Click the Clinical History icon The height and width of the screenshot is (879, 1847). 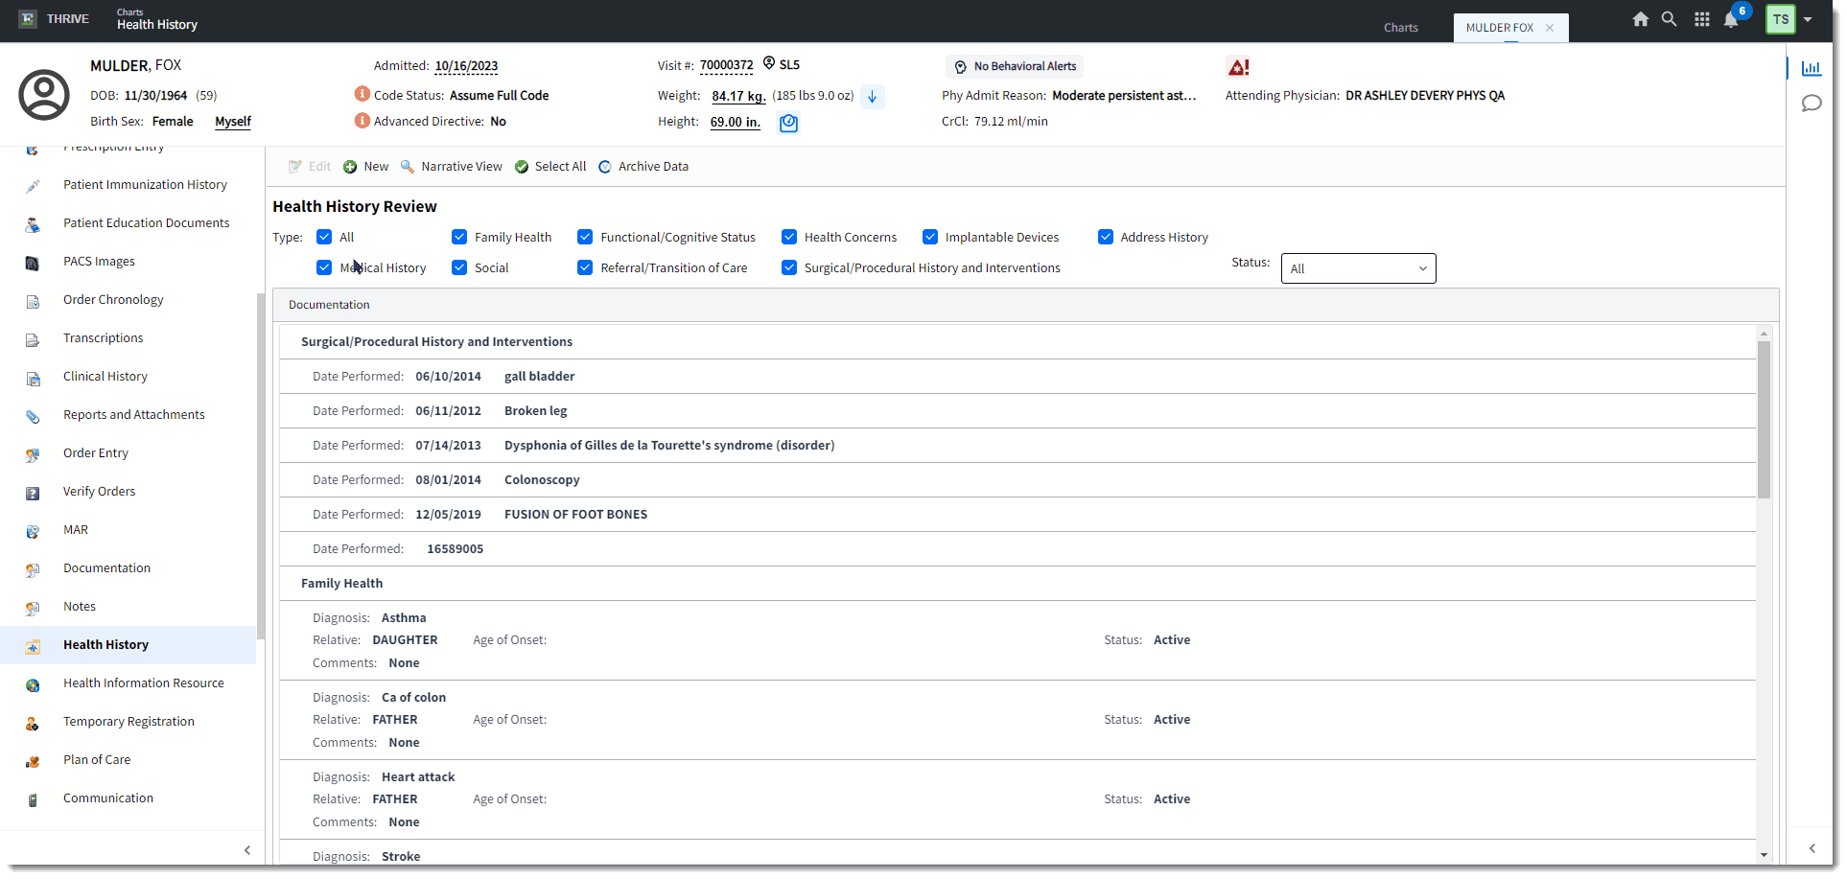(x=33, y=378)
